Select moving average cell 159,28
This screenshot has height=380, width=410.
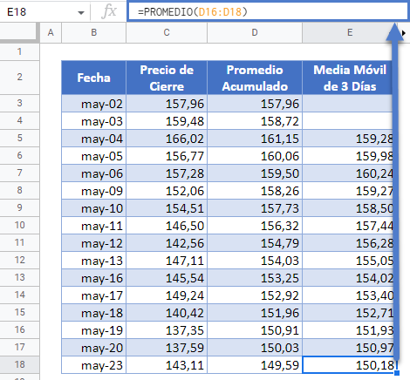pyautogui.click(x=349, y=139)
